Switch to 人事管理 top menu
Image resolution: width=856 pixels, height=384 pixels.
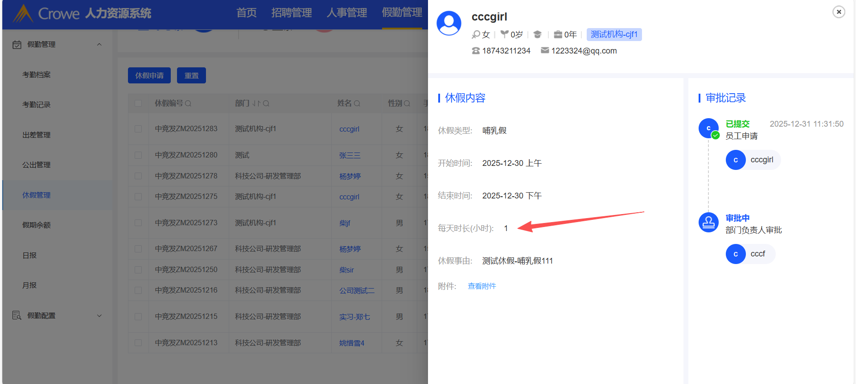point(346,13)
